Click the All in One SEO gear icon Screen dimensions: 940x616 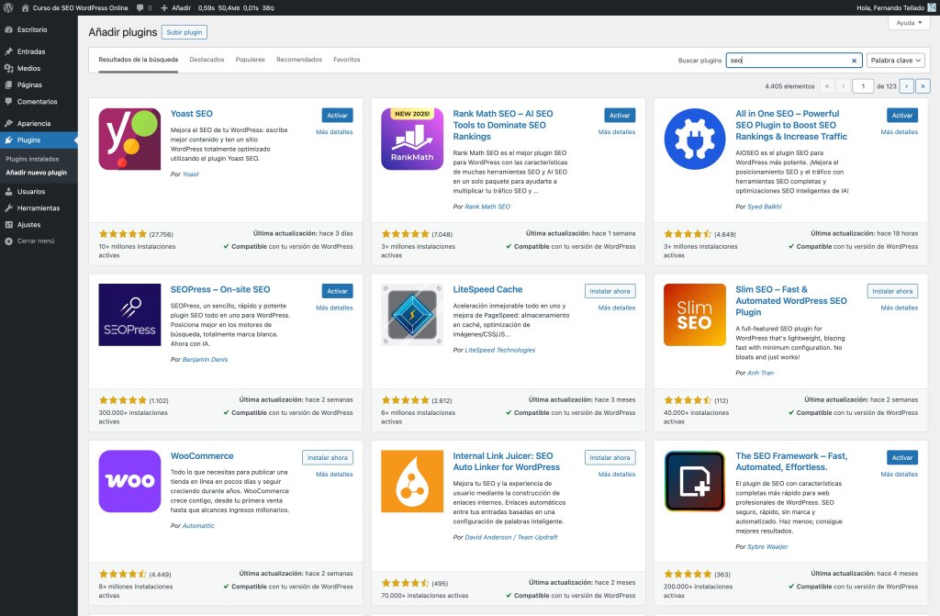pyautogui.click(x=694, y=140)
